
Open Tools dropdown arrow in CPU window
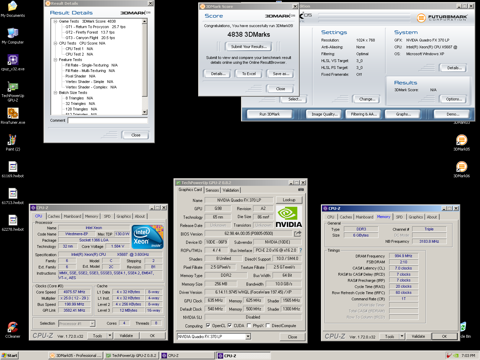[110, 336]
